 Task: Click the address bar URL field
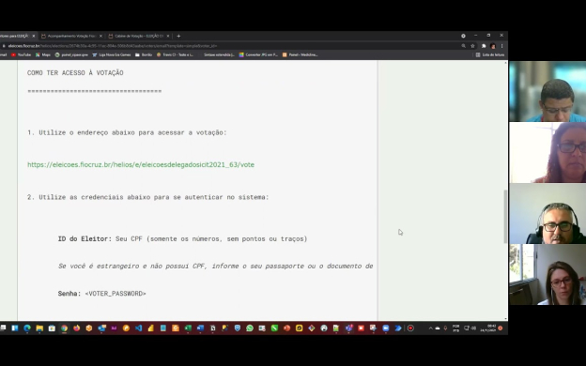tap(232, 46)
